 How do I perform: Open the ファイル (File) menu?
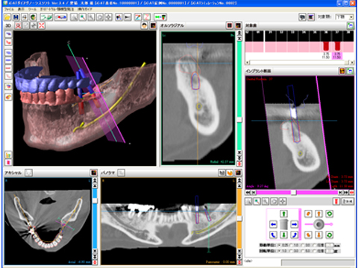click(x=9, y=9)
